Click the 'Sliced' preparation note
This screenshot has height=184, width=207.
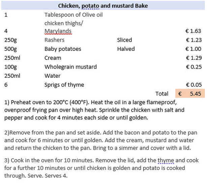(x=124, y=40)
